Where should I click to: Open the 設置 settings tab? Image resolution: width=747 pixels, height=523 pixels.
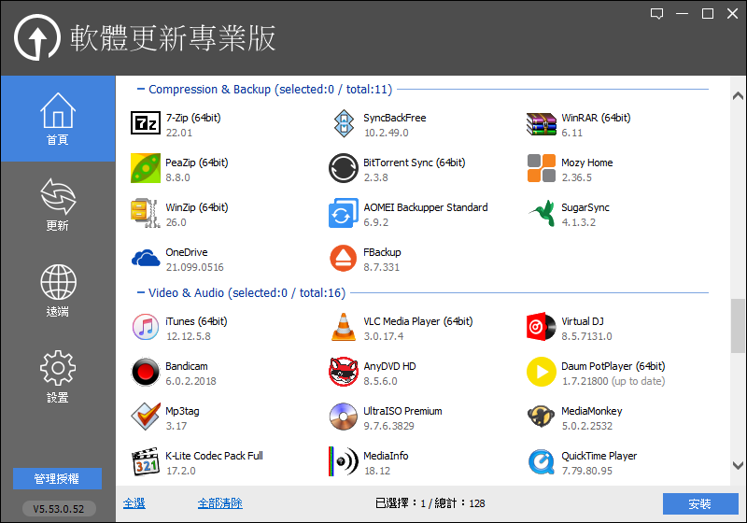(58, 376)
